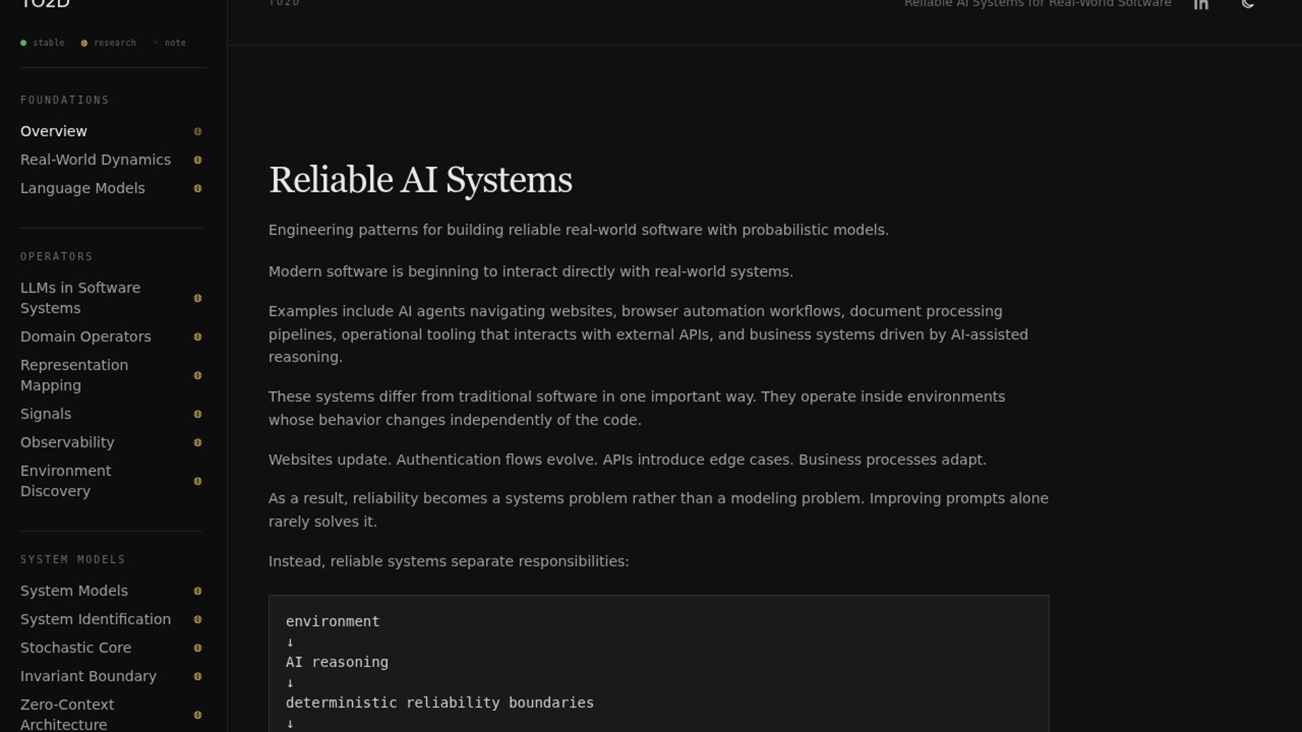Screen dimensions: 1302x732
Task: Click the OPERATORS section heading
Action: click(56, 257)
